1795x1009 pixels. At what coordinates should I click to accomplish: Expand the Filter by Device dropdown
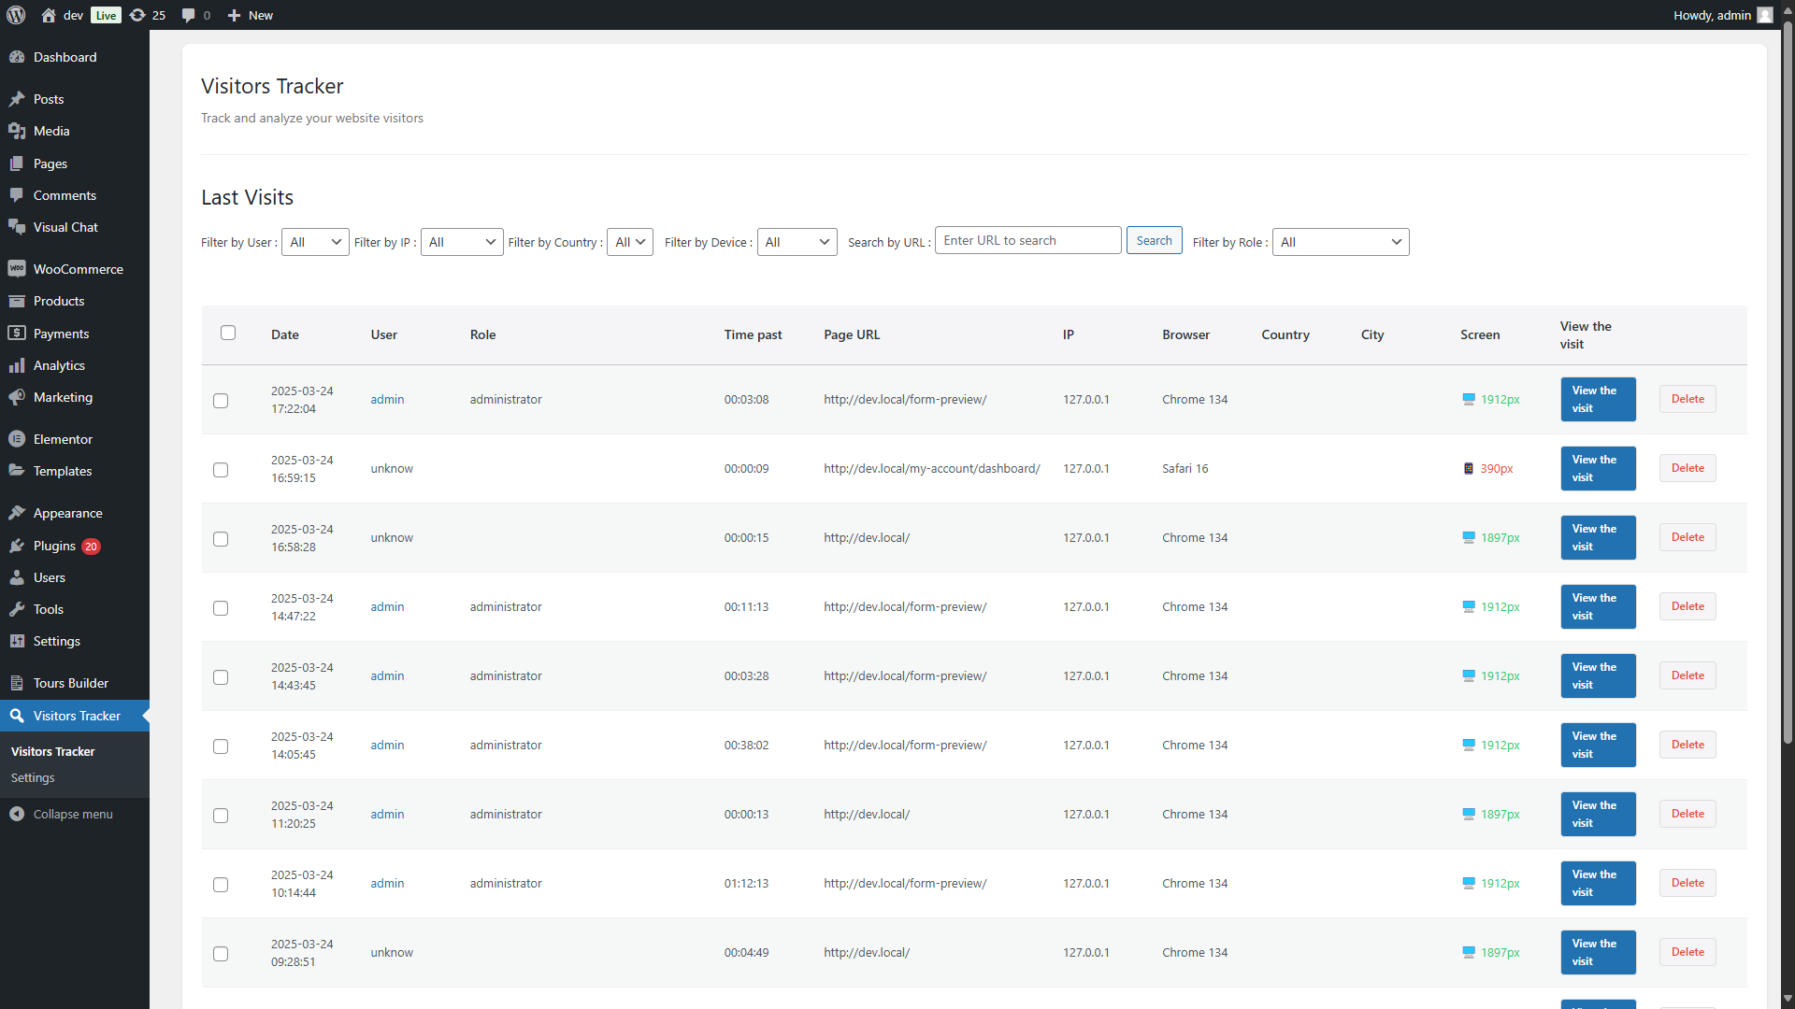pyautogui.click(x=797, y=242)
